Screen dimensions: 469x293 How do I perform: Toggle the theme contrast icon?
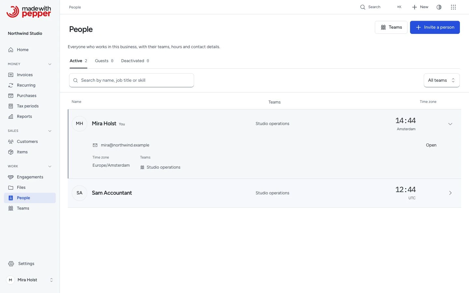[x=439, y=7]
